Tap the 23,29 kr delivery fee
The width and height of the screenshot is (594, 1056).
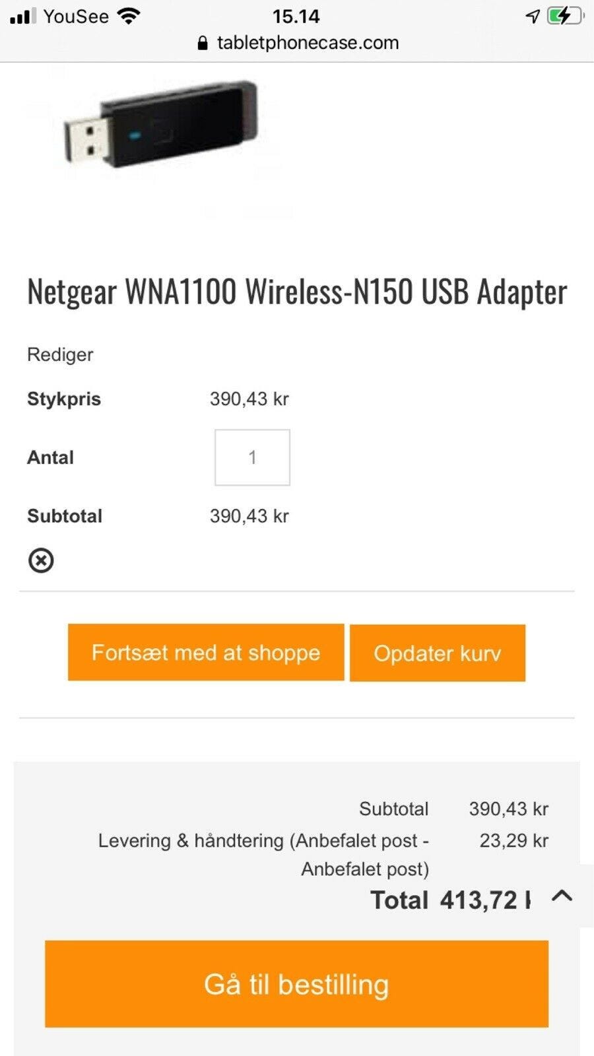513,840
